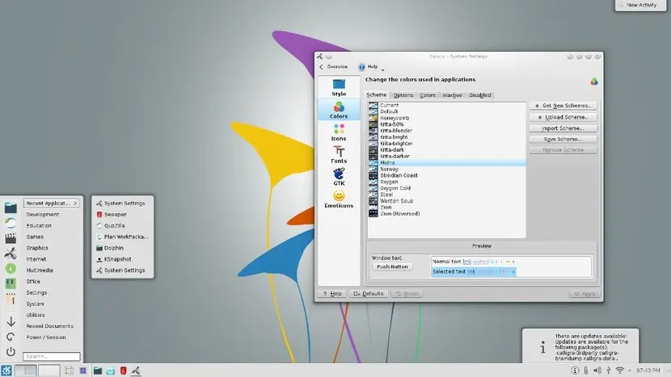Click the Sweeper icon in taskbar
The width and height of the screenshot is (671, 377).
point(123,371)
